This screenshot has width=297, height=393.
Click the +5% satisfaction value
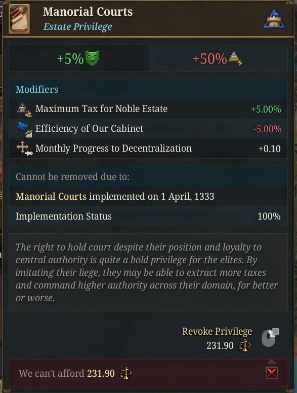70,59
